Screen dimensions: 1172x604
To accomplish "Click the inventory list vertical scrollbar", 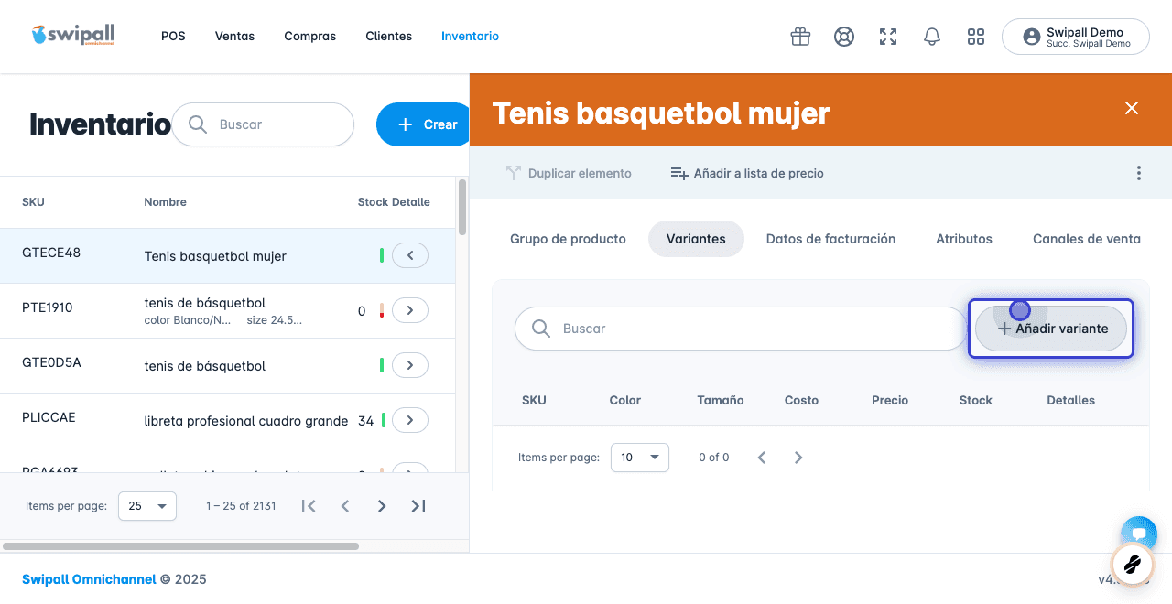I will tap(462, 207).
